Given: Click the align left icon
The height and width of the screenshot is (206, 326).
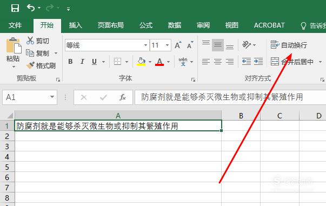Looking at the screenshot, I should click(206, 62).
